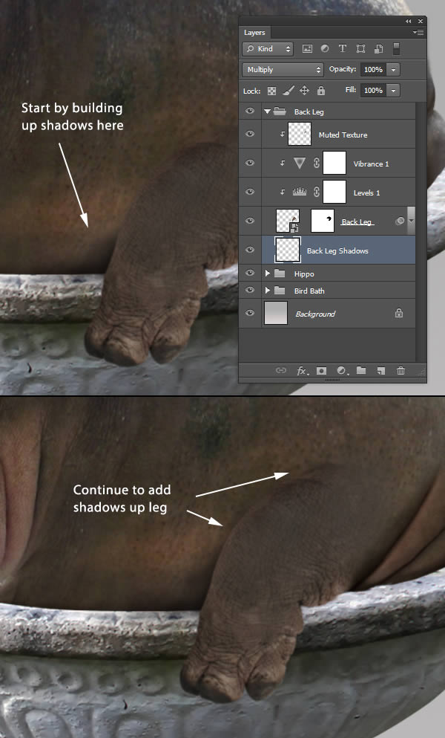Collapse the panel with double-arrow icon

pyautogui.click(x=408, y=21)
